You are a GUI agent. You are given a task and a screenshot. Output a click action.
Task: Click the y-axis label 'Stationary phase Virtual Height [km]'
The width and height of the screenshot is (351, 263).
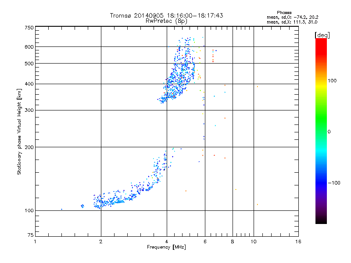coord(19,131)
